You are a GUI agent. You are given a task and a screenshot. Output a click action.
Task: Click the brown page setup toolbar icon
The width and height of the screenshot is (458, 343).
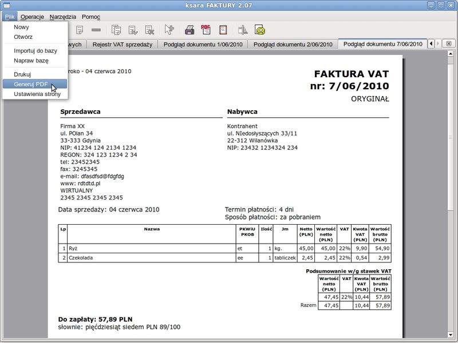coord(223,30)
